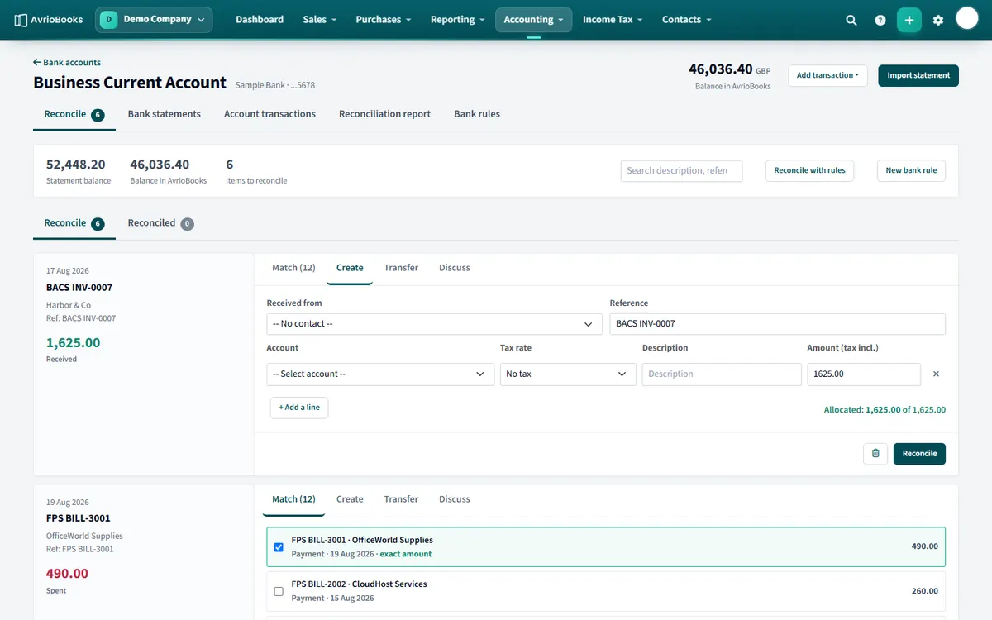This screenshot has height=620, width=992.
Task: Open the Bank rules tab
Action: [477, 114]
